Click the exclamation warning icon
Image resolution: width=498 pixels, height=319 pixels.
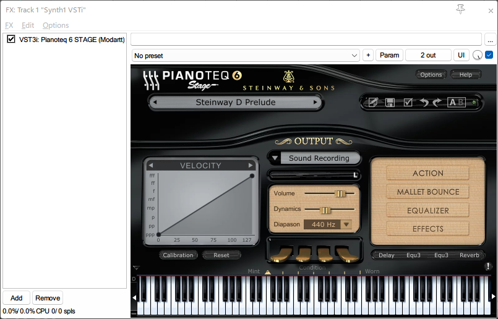(x=488, y=266)
